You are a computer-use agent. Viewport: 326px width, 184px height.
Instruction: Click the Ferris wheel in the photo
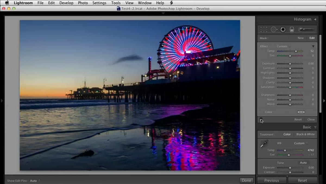tap(185, 49)
